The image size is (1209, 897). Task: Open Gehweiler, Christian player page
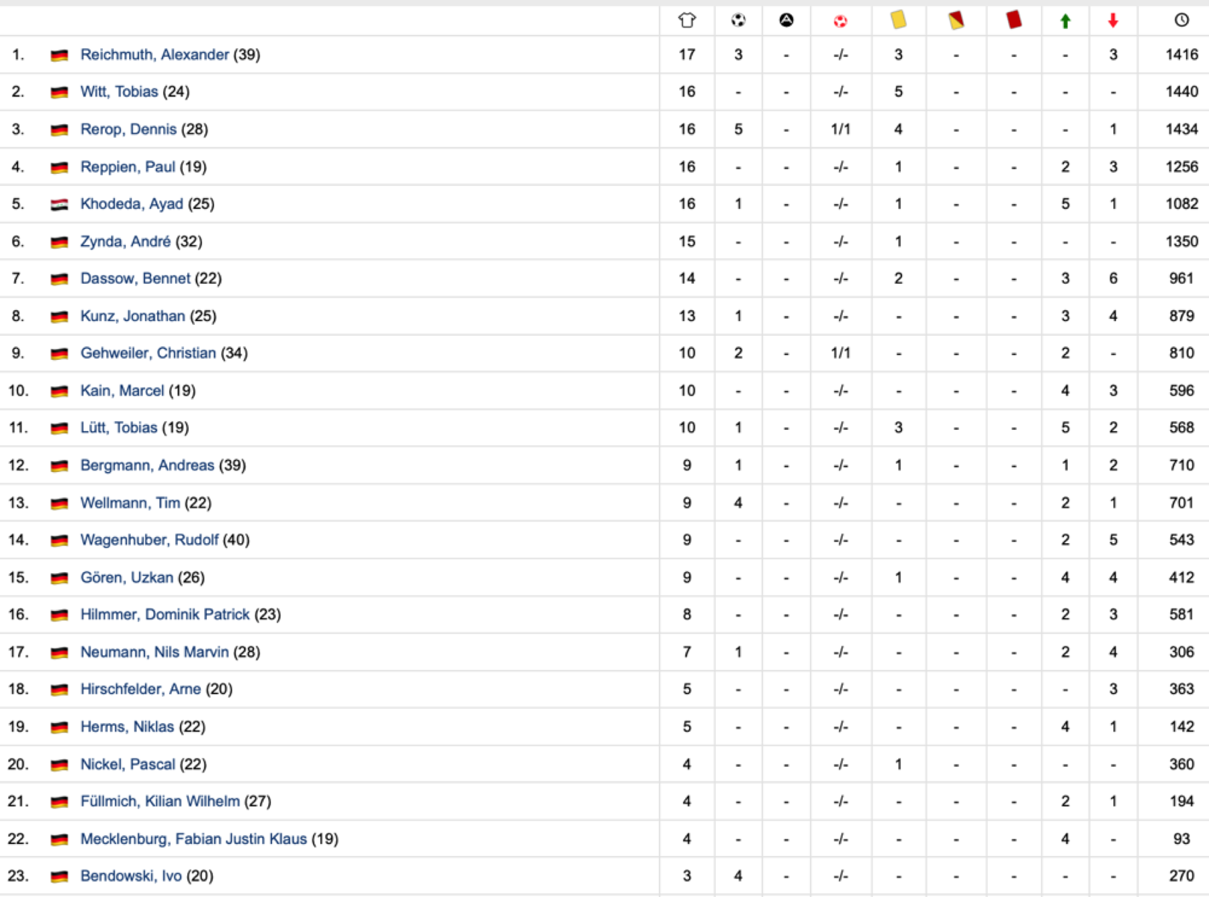148,353
